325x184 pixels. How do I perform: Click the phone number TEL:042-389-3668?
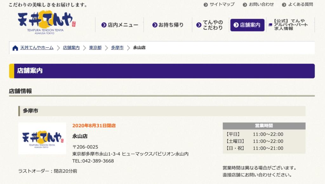(x=93, y=161)
